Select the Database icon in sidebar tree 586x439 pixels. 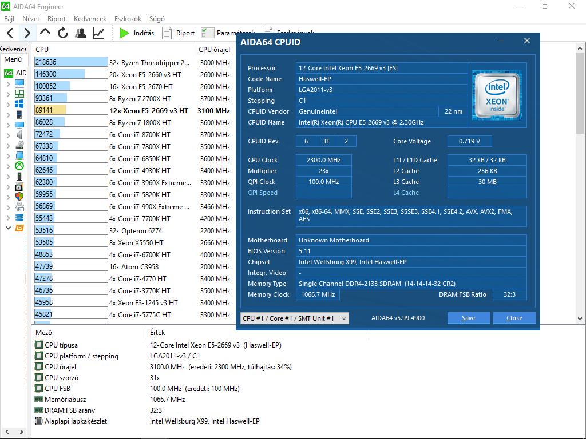(19, 217)
